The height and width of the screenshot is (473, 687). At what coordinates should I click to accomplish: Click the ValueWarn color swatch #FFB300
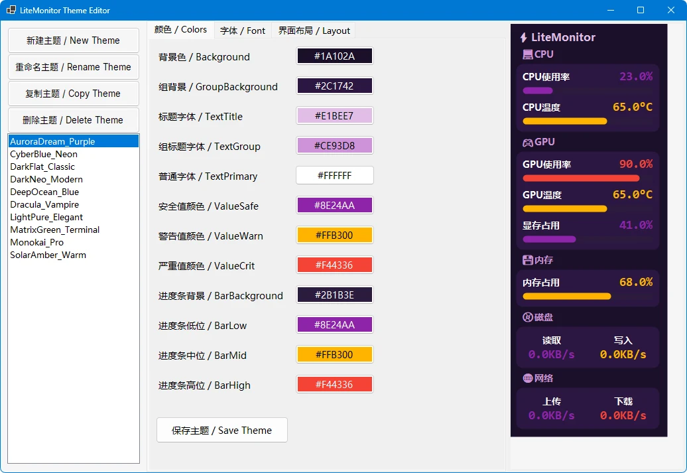tap(334, 235)
